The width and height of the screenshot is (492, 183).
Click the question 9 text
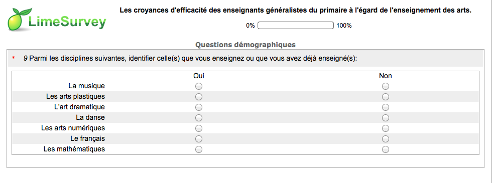click(x=190, y=58)
